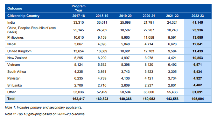Click Pakistan 2017-18 value 6,235
The width and height of the screenshot is (217, 121).
click(x=79, y=78)
